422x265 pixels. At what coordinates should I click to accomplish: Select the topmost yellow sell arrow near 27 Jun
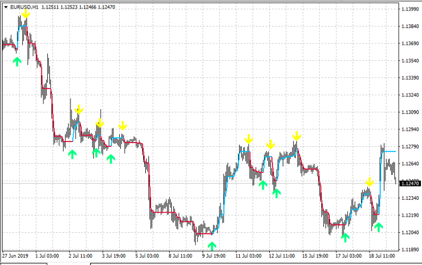26,13
